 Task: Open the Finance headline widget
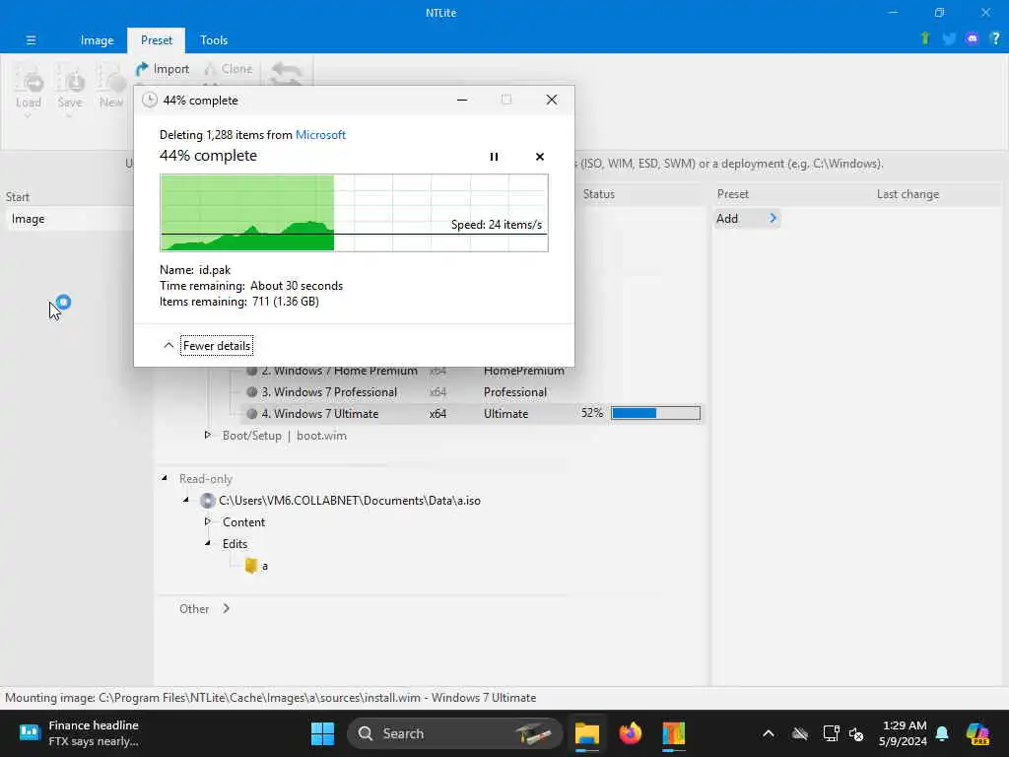pyautogui.click(x=79, y=733)
